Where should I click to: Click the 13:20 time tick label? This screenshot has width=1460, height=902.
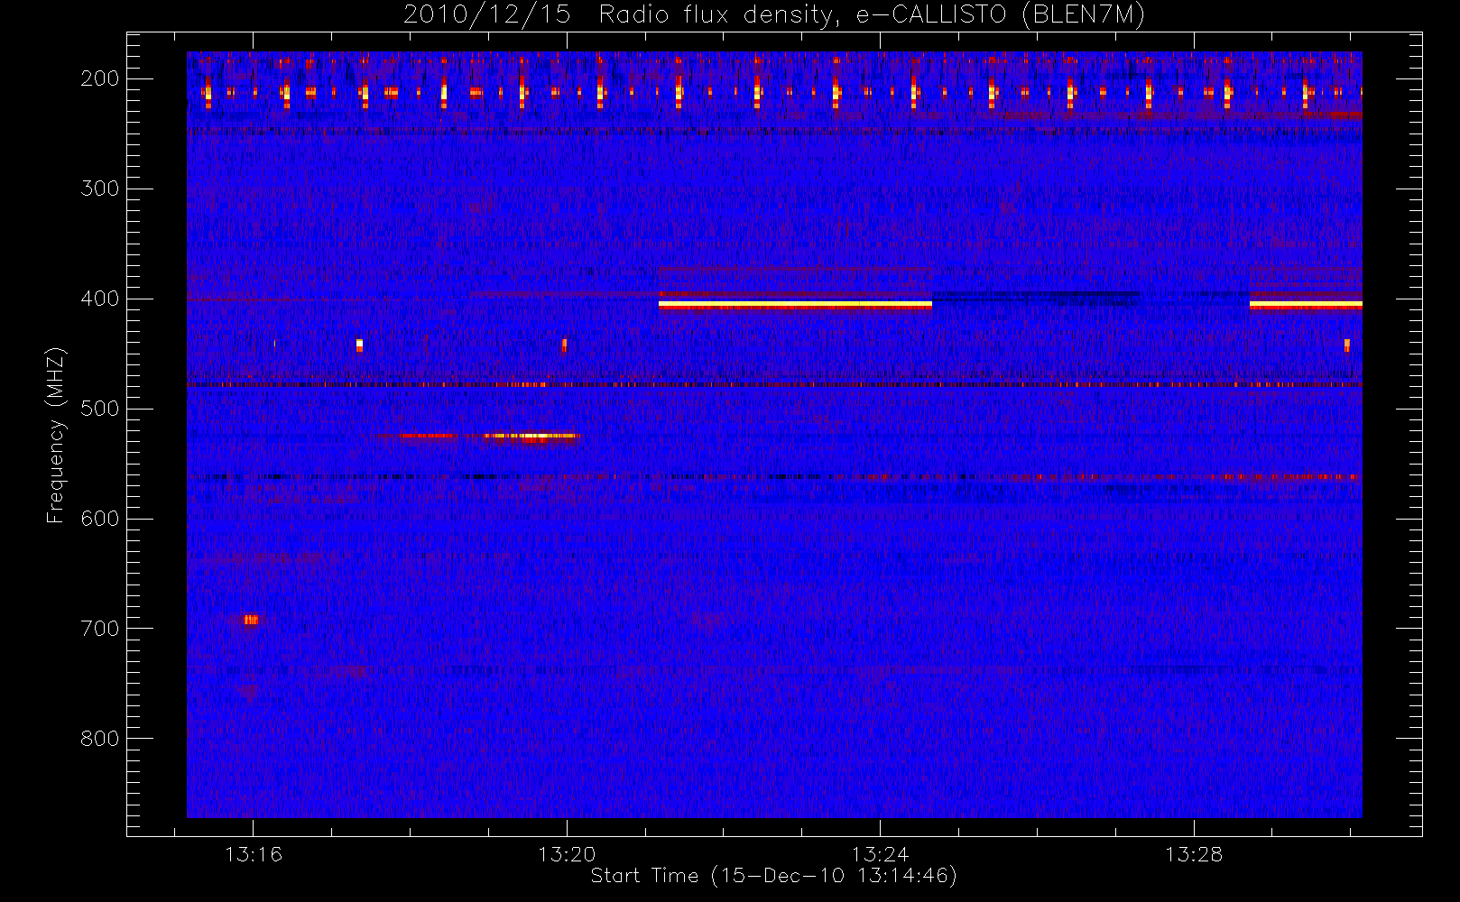567,854
